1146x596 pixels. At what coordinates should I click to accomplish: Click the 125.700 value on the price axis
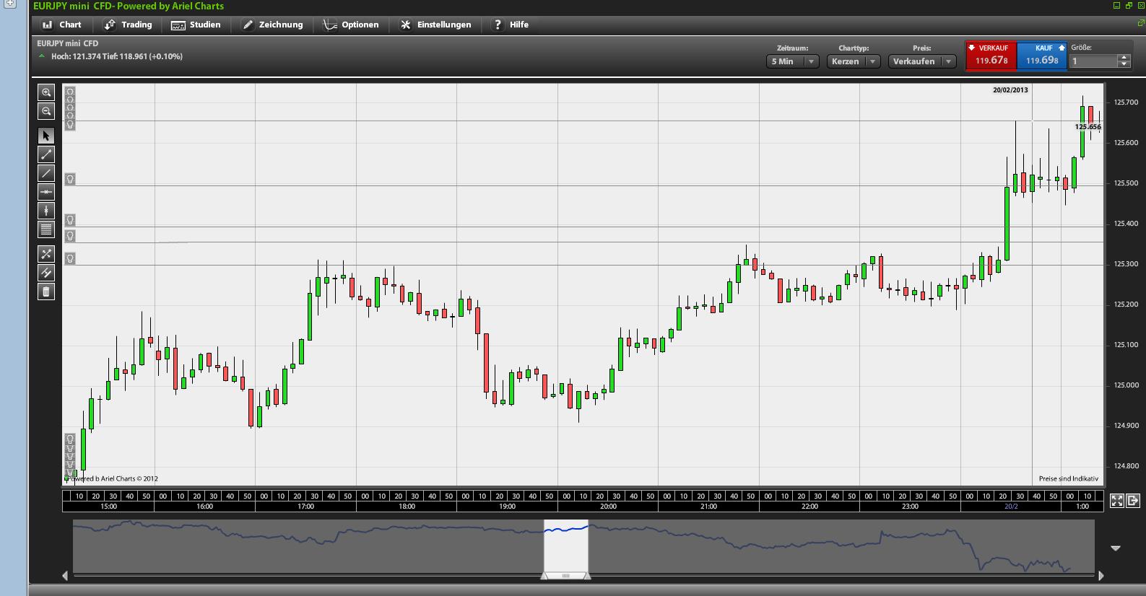[1127, 102]
